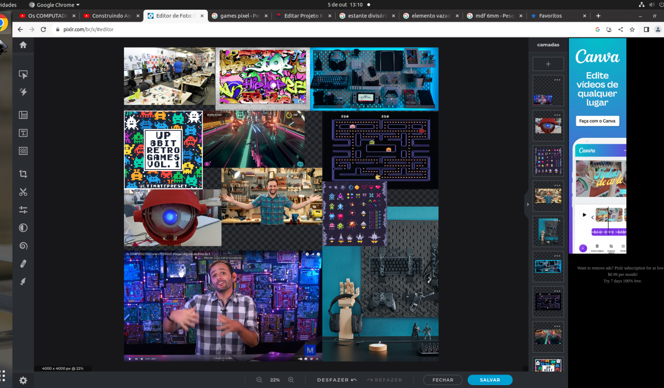Open Chrome profile avatar
664x388 pixels.
[x=658, y=29]
